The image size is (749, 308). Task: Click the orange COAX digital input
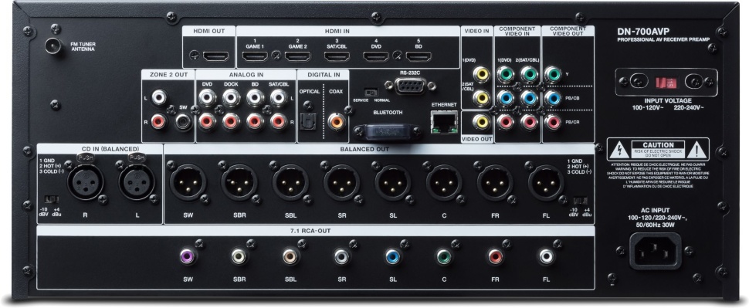click(337, 122)
